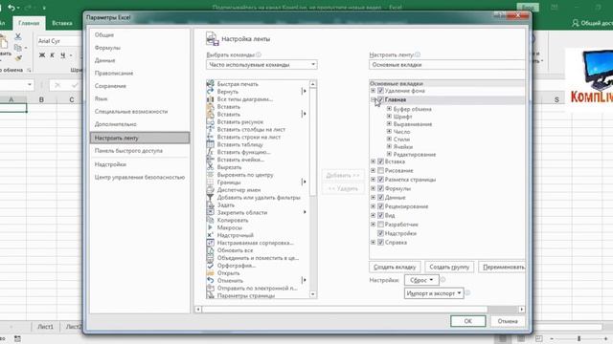This screenshot has width=613, height=344.
Task: Select Выровнять по центру command
Action: 258,175
